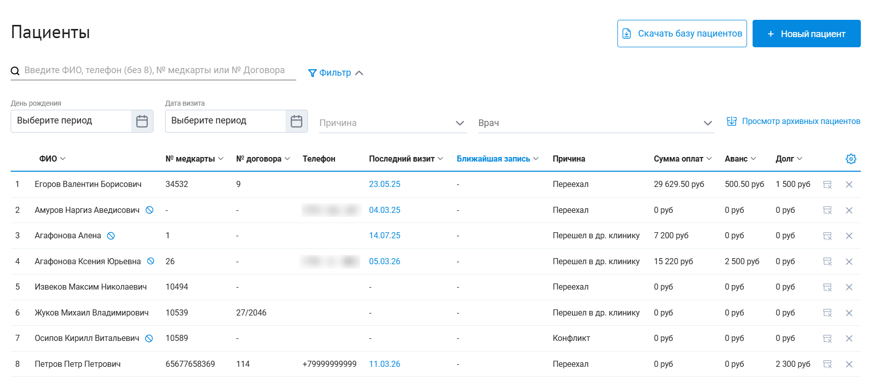Click delete X in Жуков Михаил row
This screenshot has height=377, width=871.
(x=849, y=313)
